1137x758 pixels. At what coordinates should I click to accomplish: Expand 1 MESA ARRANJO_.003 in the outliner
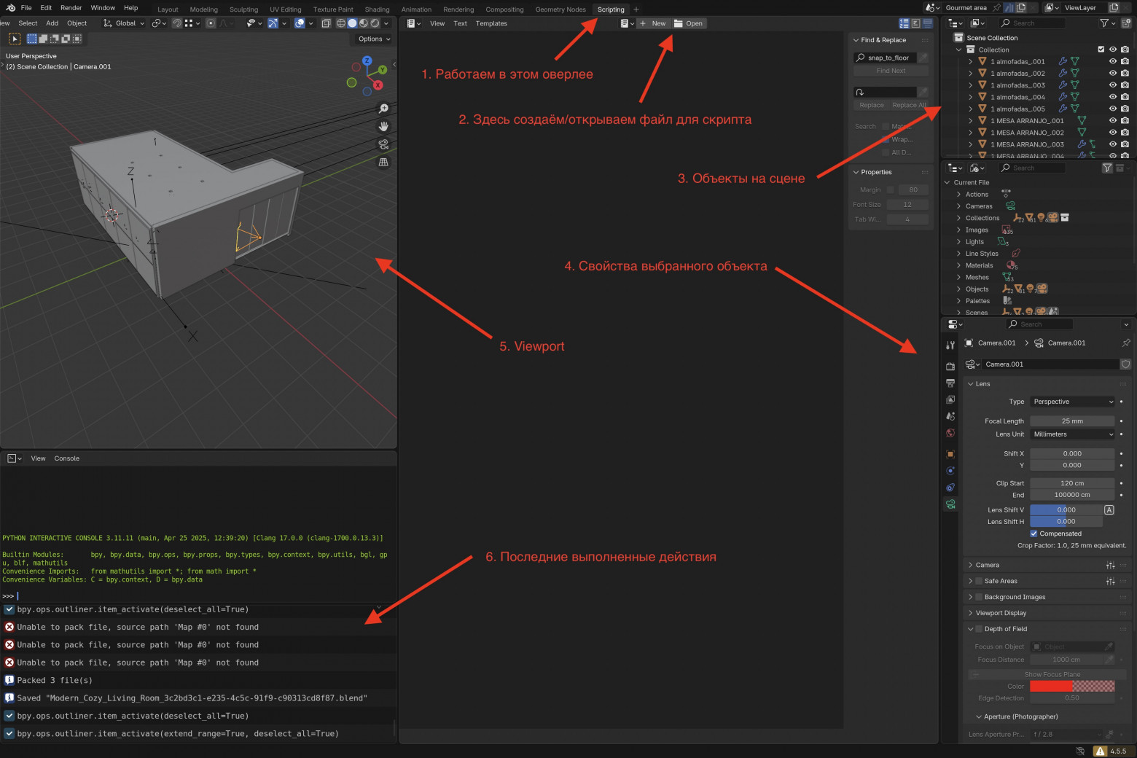970,144
